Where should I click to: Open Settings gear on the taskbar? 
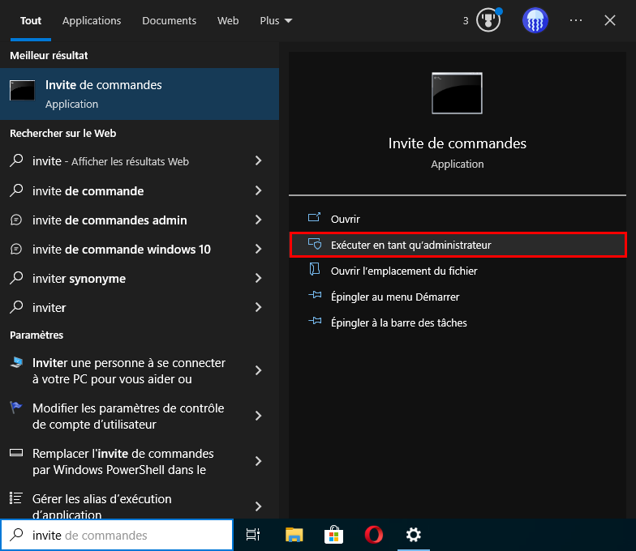coord(414,535)
